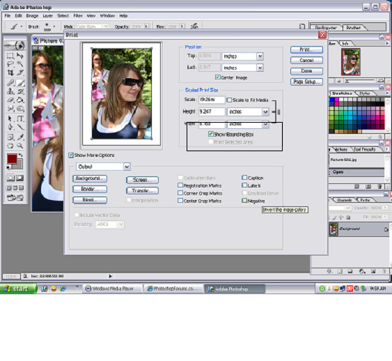
Task: Select the Notes tool
Action: 10,137
